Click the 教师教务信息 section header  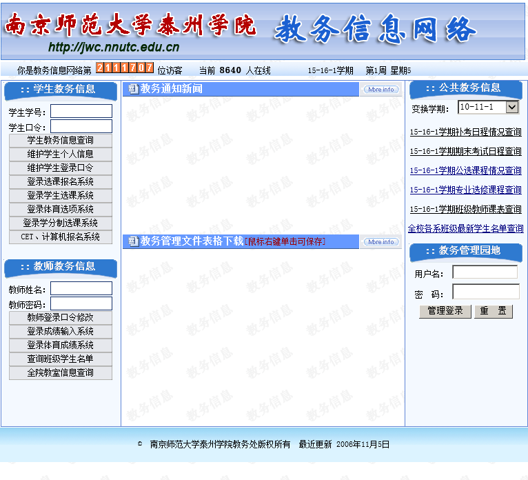(61, 268)
